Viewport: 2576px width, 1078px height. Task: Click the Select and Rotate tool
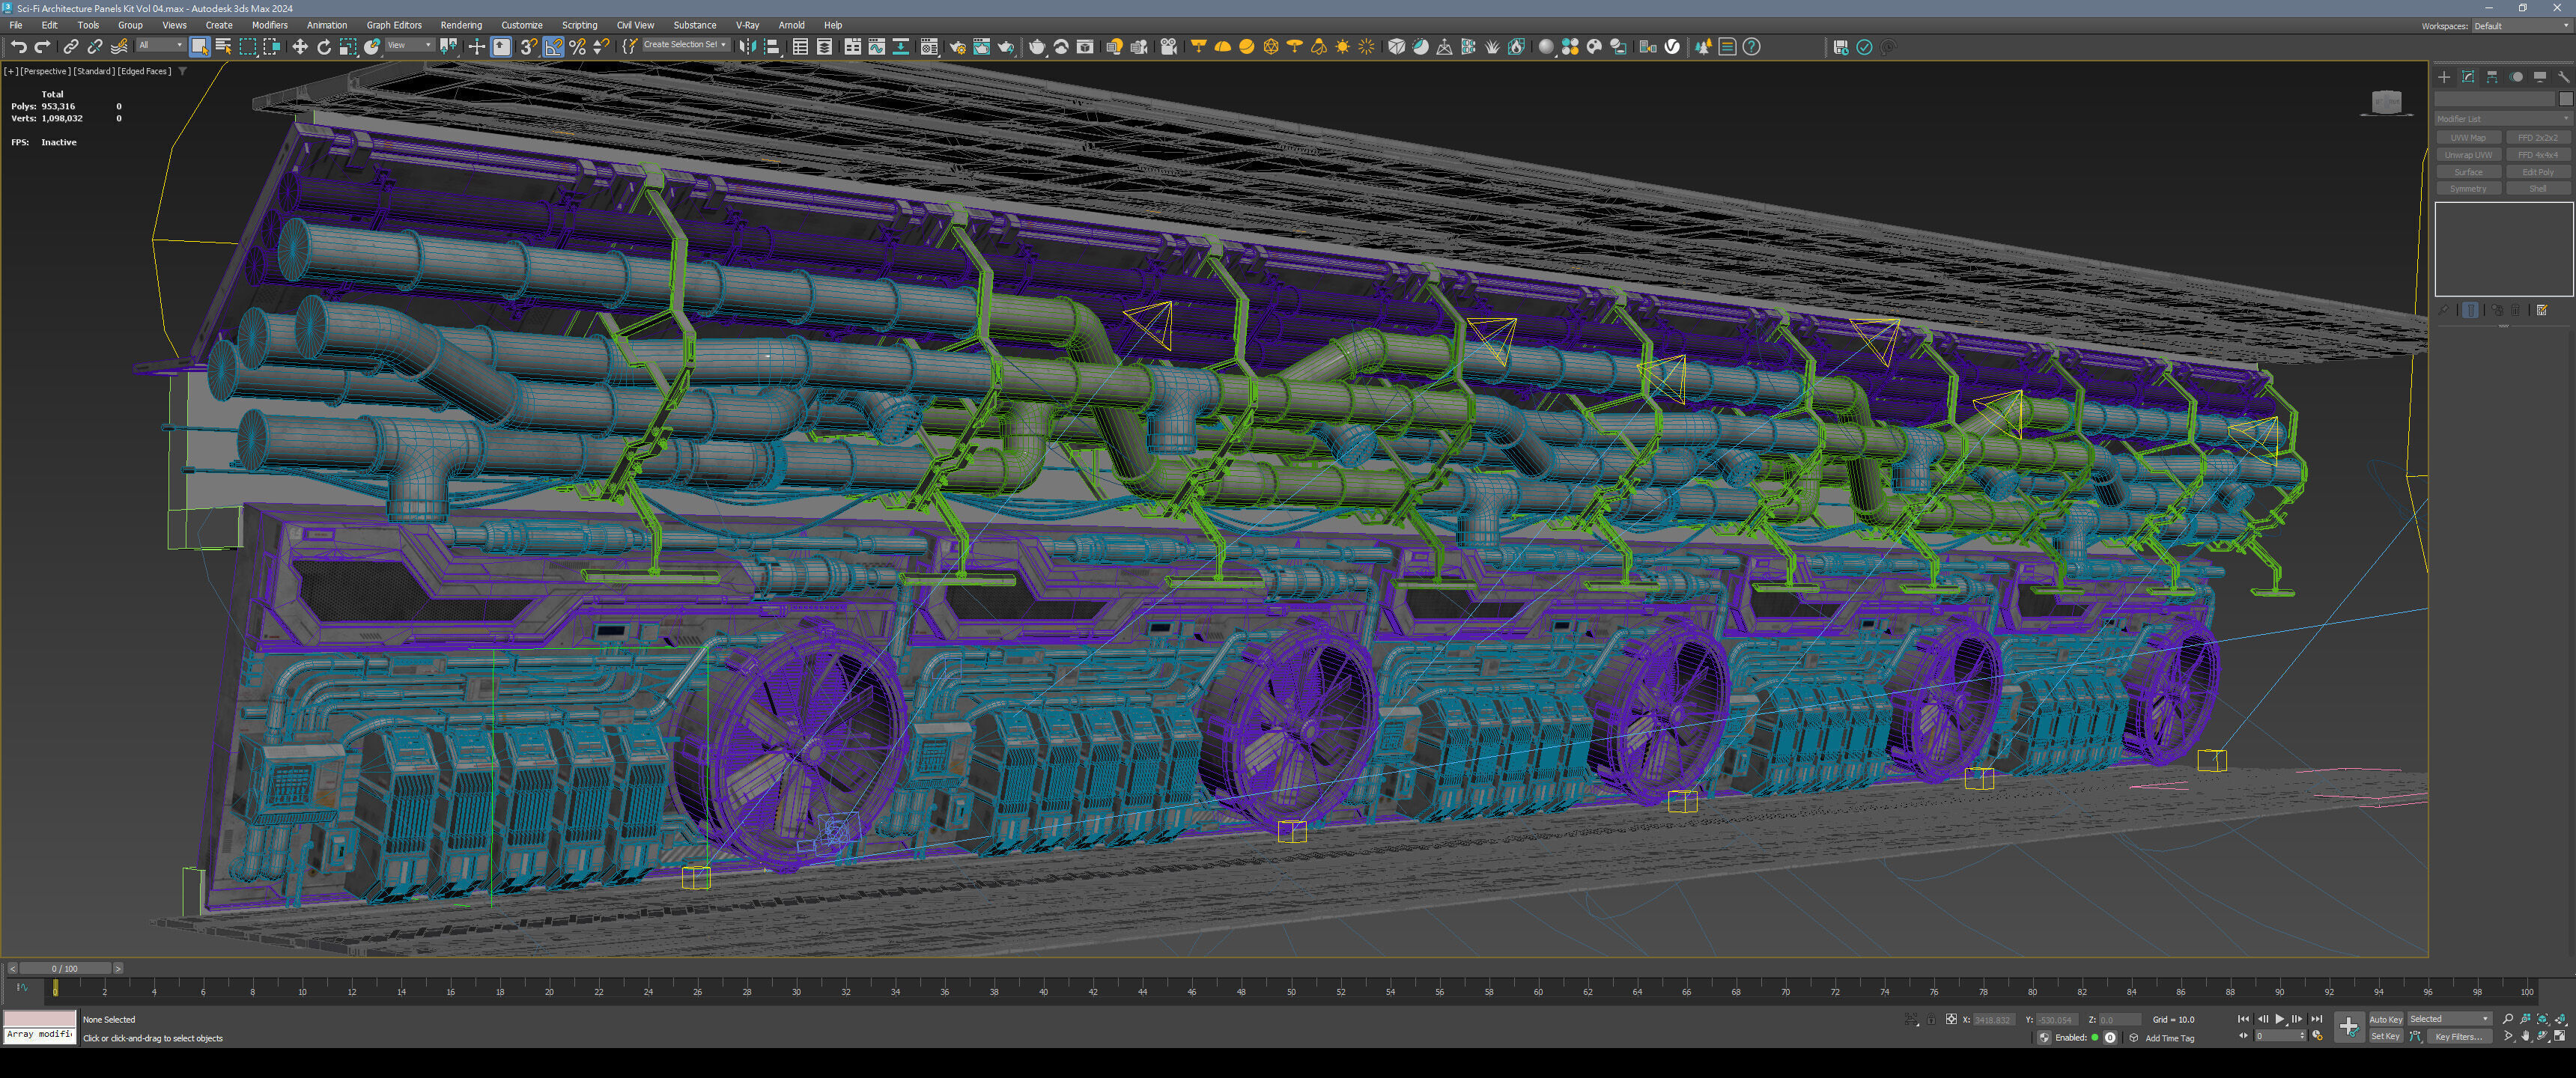(x=323, y=47)
